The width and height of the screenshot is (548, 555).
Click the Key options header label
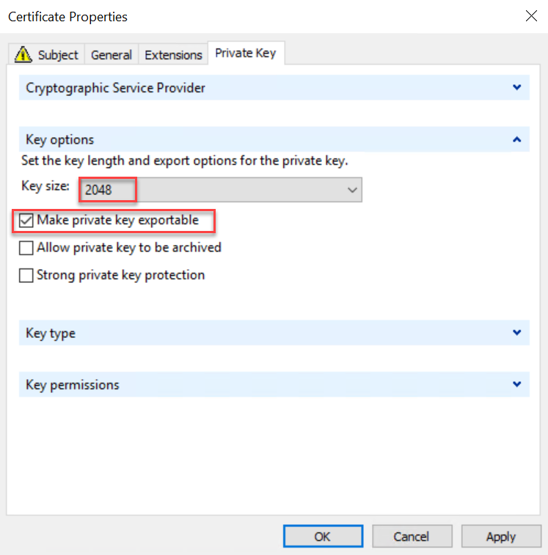pos(60,139)
